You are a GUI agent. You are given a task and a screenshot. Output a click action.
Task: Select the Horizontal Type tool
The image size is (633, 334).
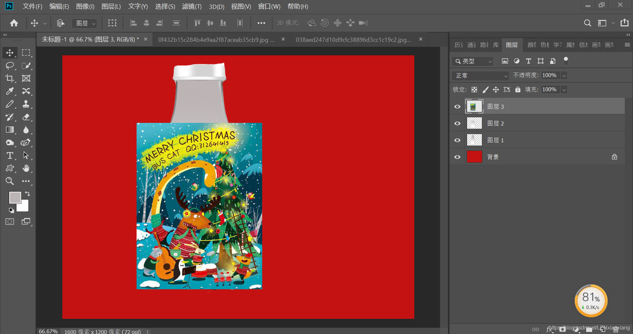[x=10, y=155]
